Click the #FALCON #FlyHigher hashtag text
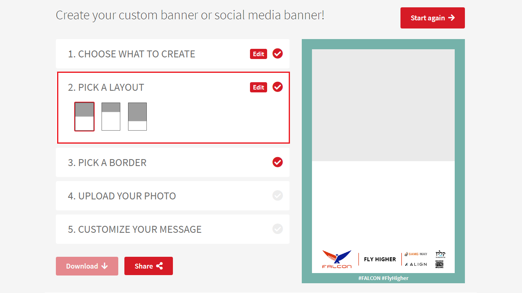Screen dimensions: 522x293 pos(383,278)
